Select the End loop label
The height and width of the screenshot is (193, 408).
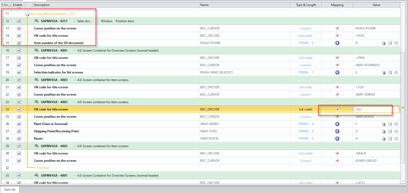43,168
